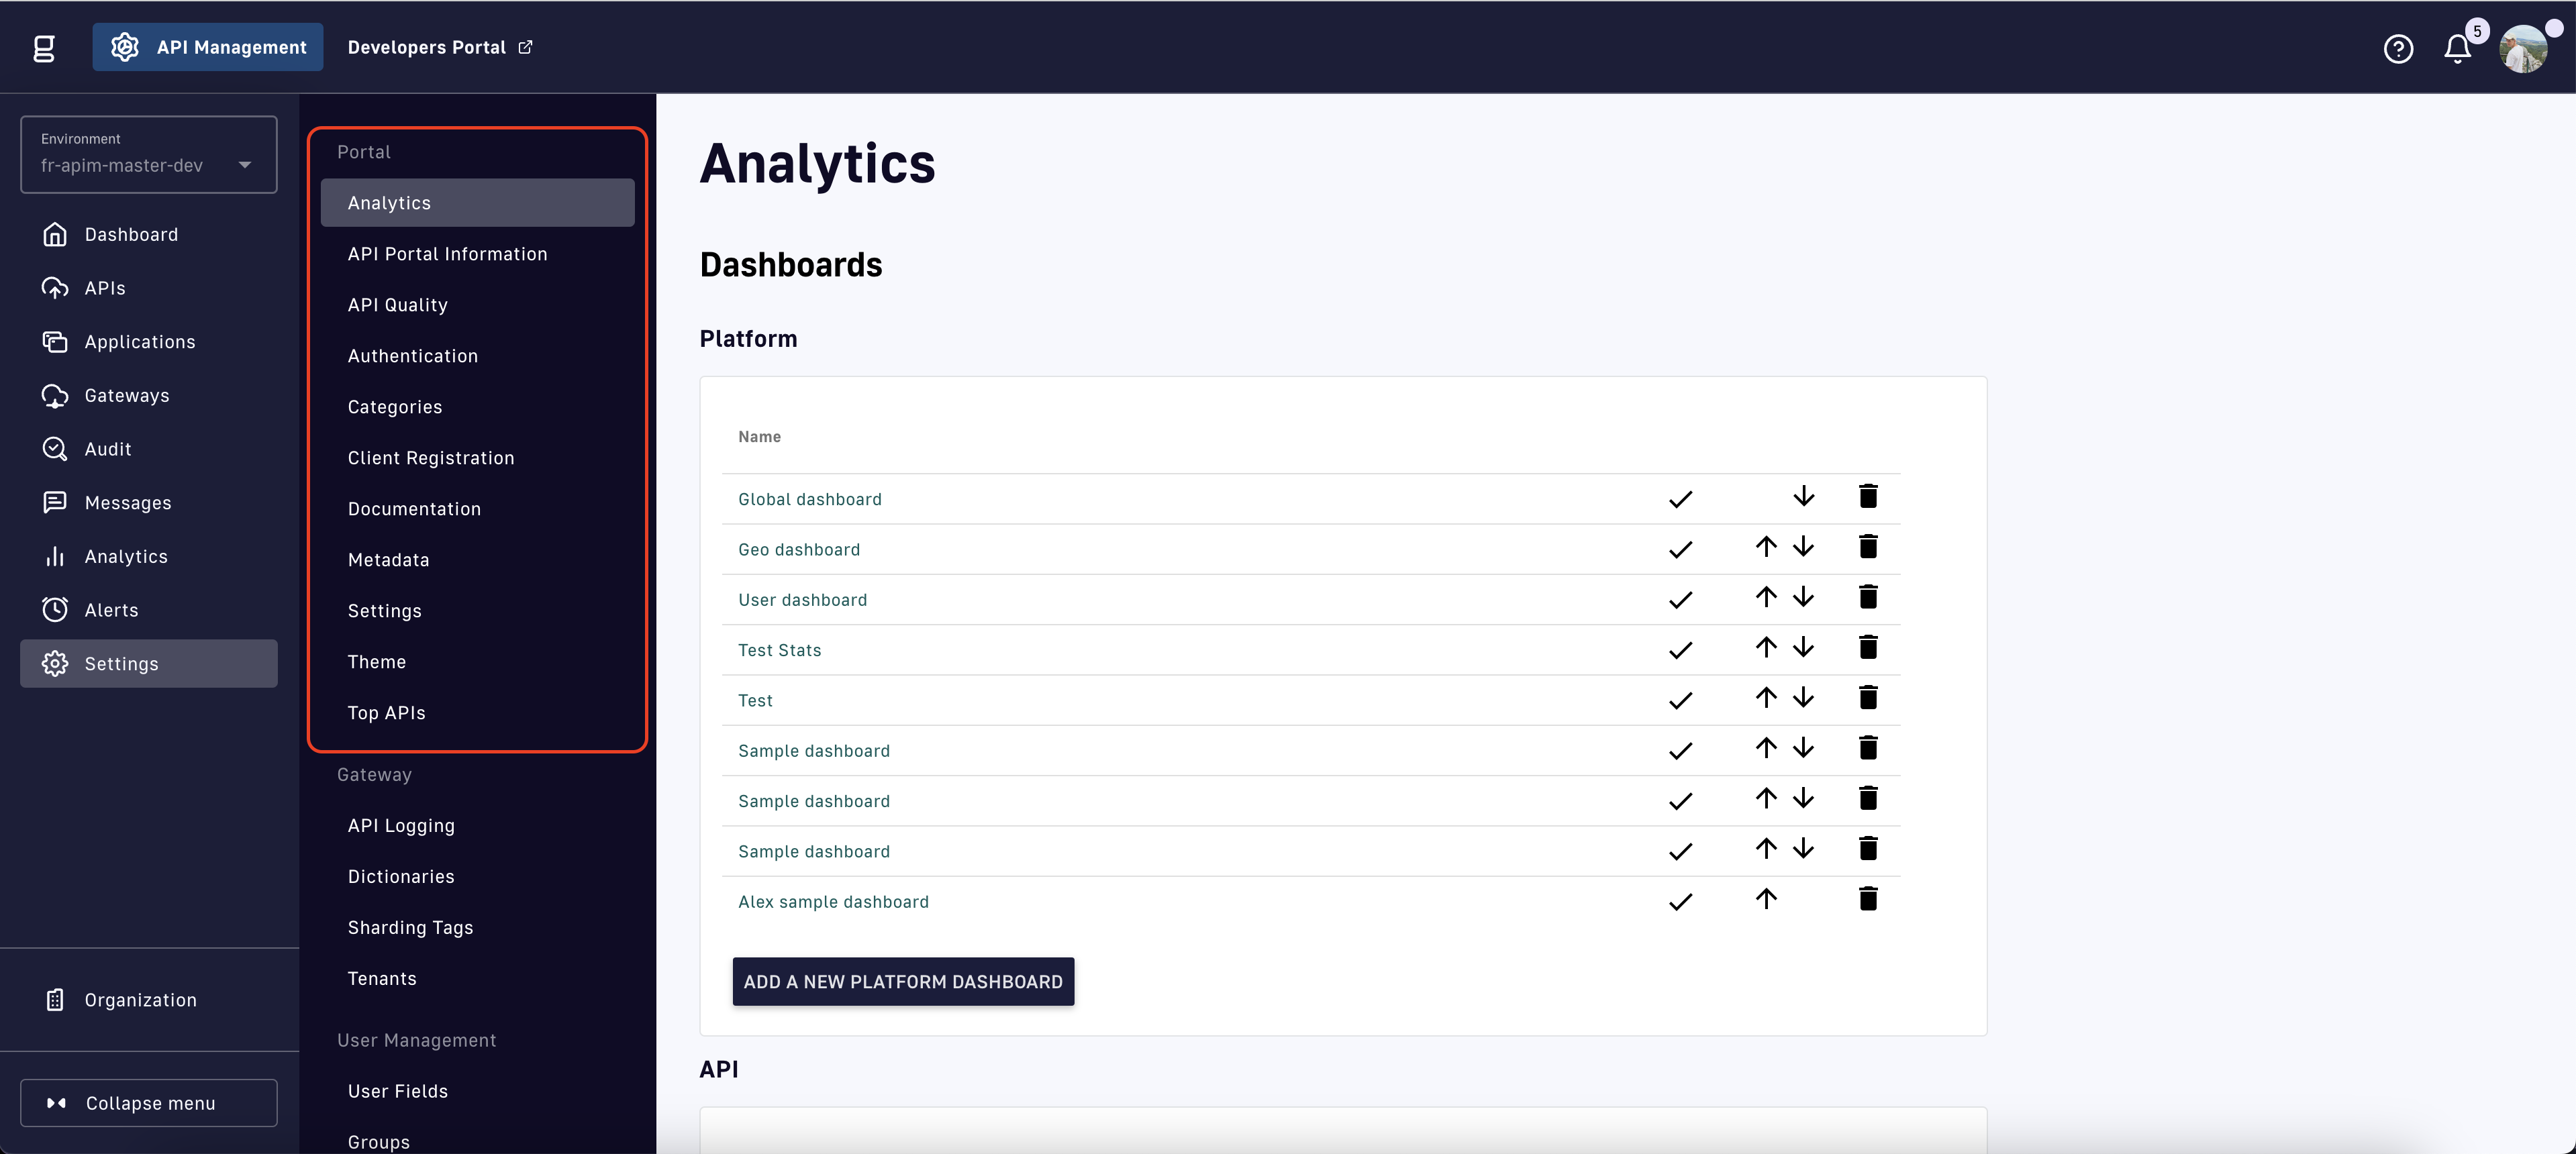
Task: Select API Management top navigation button
Action: pyautogui.click(x=208, y=47)
